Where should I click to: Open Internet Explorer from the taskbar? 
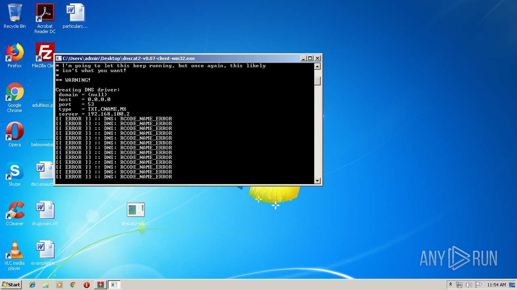32,285
